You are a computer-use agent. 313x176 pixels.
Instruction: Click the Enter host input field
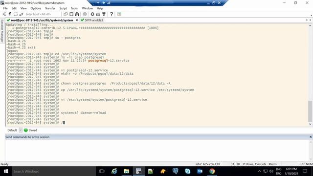coord(43,14)
